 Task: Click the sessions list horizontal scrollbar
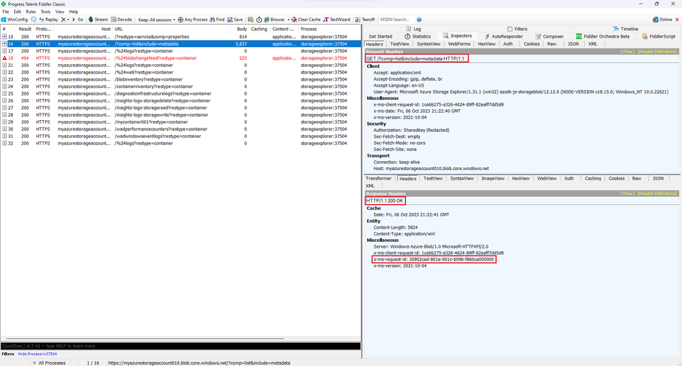click(x=145, y=338)
